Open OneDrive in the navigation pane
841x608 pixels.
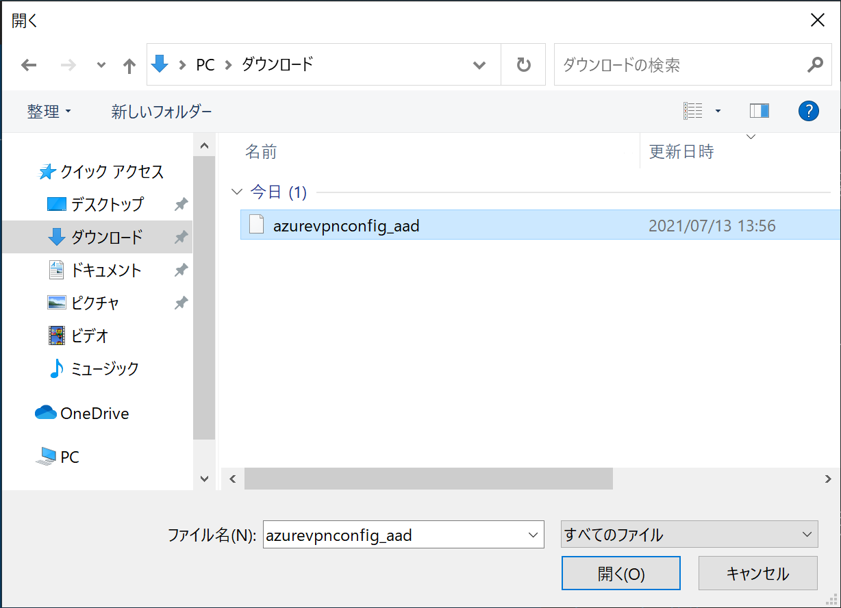click(94, 414)
